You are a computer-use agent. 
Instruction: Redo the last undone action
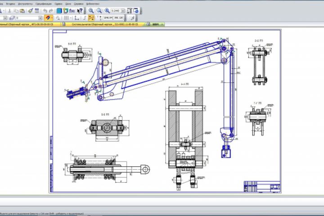click(x=51, y=11)
